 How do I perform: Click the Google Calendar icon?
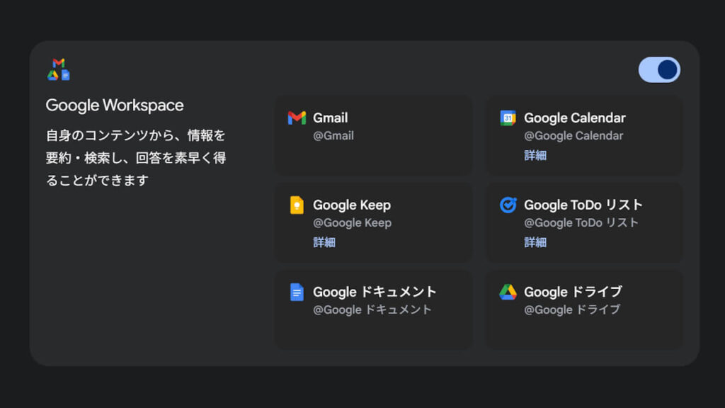[x=508, y=118]
